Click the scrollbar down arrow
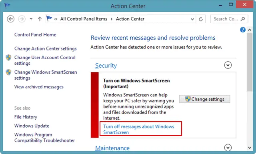The image size is (256, 154). pos(250,148)
